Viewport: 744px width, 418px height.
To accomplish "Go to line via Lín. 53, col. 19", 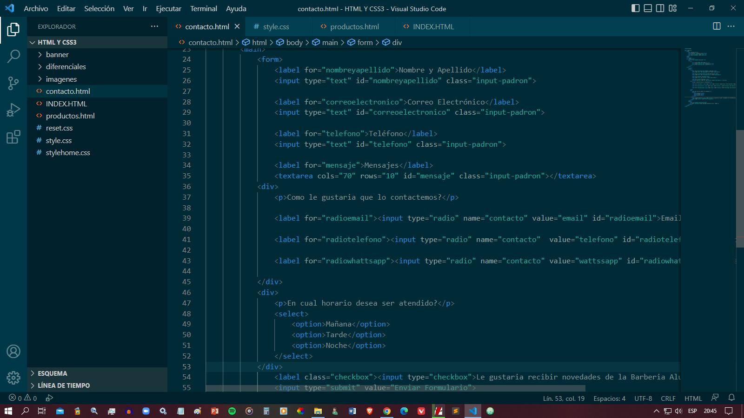I will (564, 398).
